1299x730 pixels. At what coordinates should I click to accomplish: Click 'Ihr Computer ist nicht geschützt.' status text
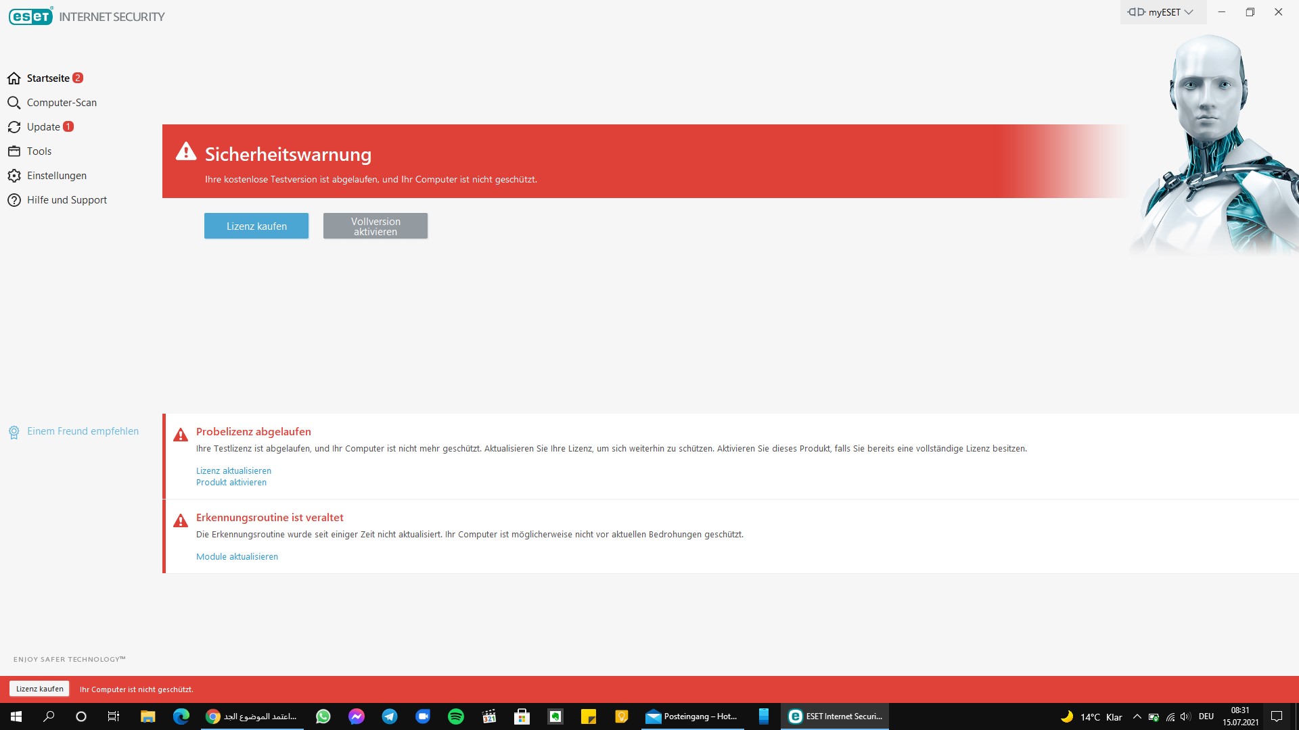(137, 689)
